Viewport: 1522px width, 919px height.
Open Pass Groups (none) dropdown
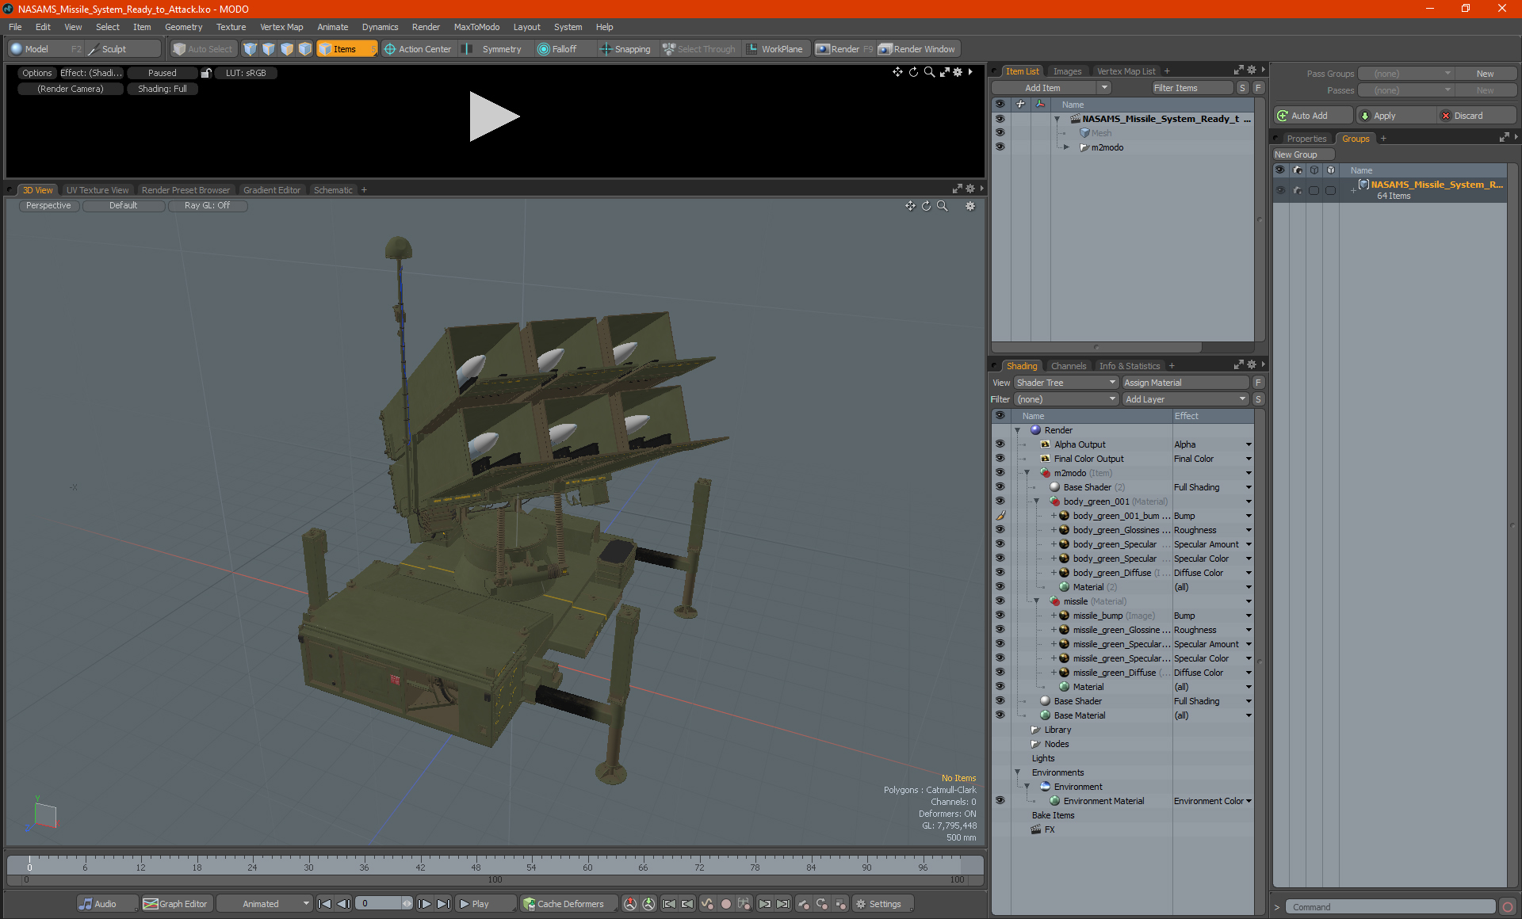pos(1405,74)
